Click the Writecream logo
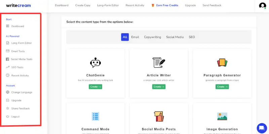Image resolution: width=269 pixels, height=134 pixels. click(x=18, y=5)
